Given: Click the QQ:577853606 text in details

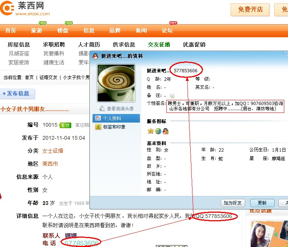Looking at the screenshot, I should 214,216.
